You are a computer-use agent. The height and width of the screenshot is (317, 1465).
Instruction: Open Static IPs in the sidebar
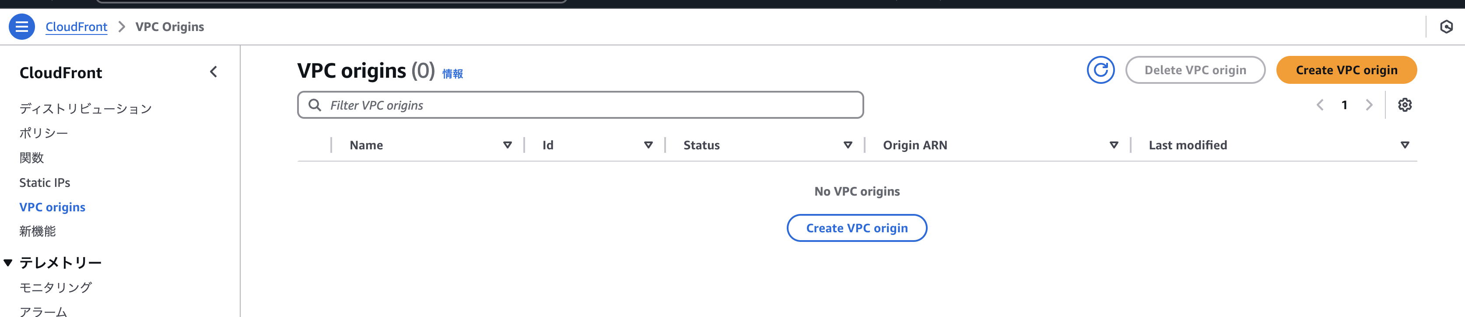[x=45, y=183]
